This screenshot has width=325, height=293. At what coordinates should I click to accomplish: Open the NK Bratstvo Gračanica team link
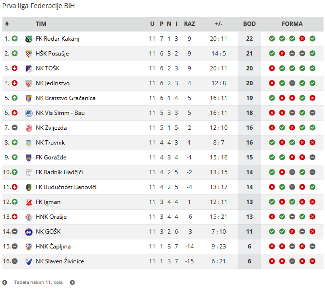pyautogui.click(x=66, y=98)
